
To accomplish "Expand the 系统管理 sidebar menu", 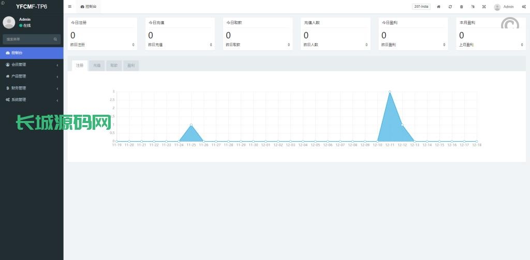I will [31, 100].
